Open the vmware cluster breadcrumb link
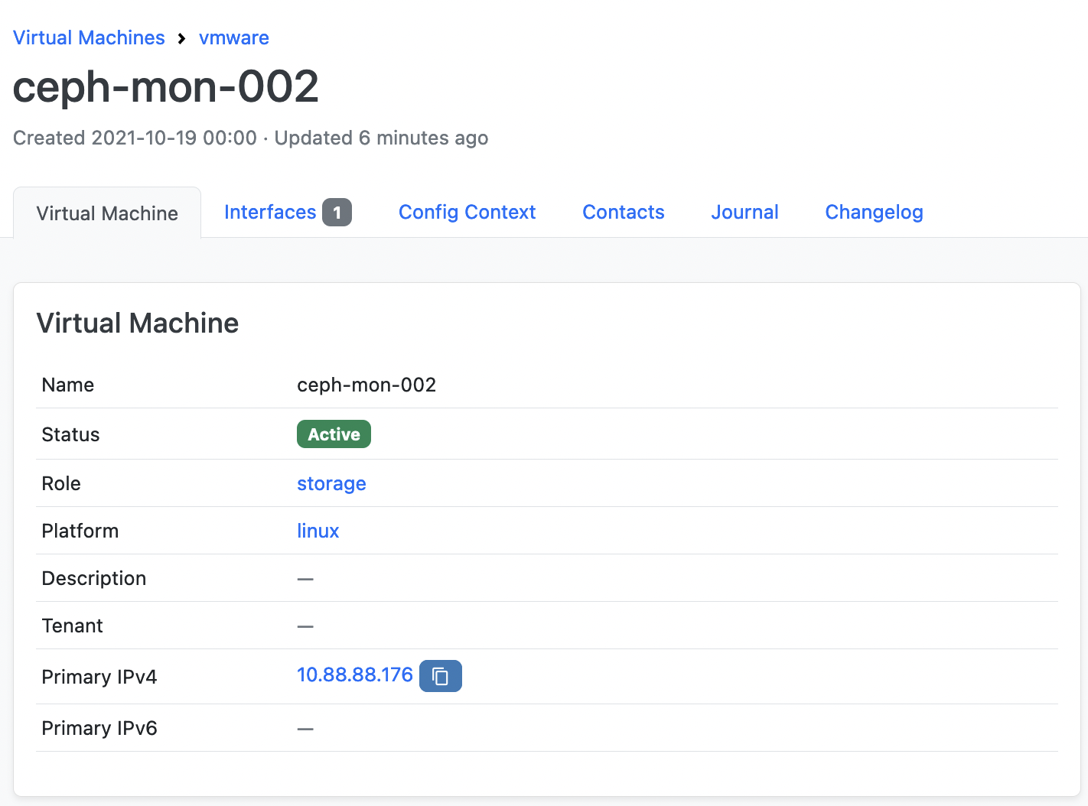Image resolution: width=1088 pixels, height=806 pixels. [x=233, y=37]
